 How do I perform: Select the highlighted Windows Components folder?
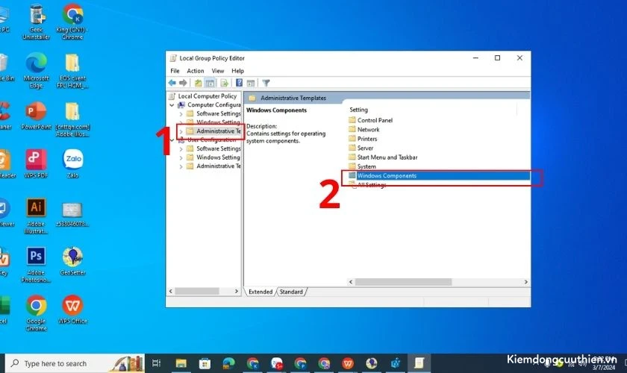[x=439, y=175]
